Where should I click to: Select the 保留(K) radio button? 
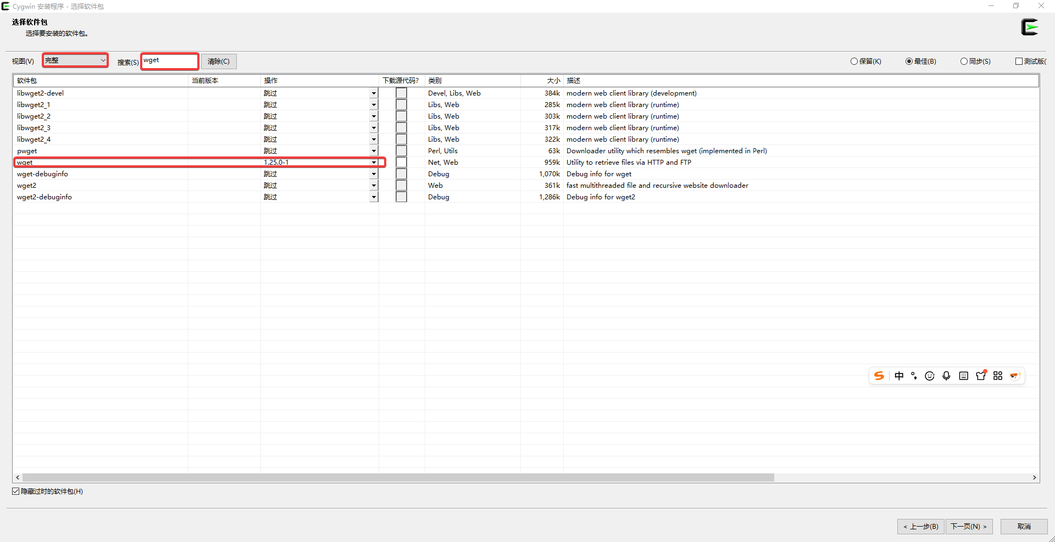pos(854,62)
